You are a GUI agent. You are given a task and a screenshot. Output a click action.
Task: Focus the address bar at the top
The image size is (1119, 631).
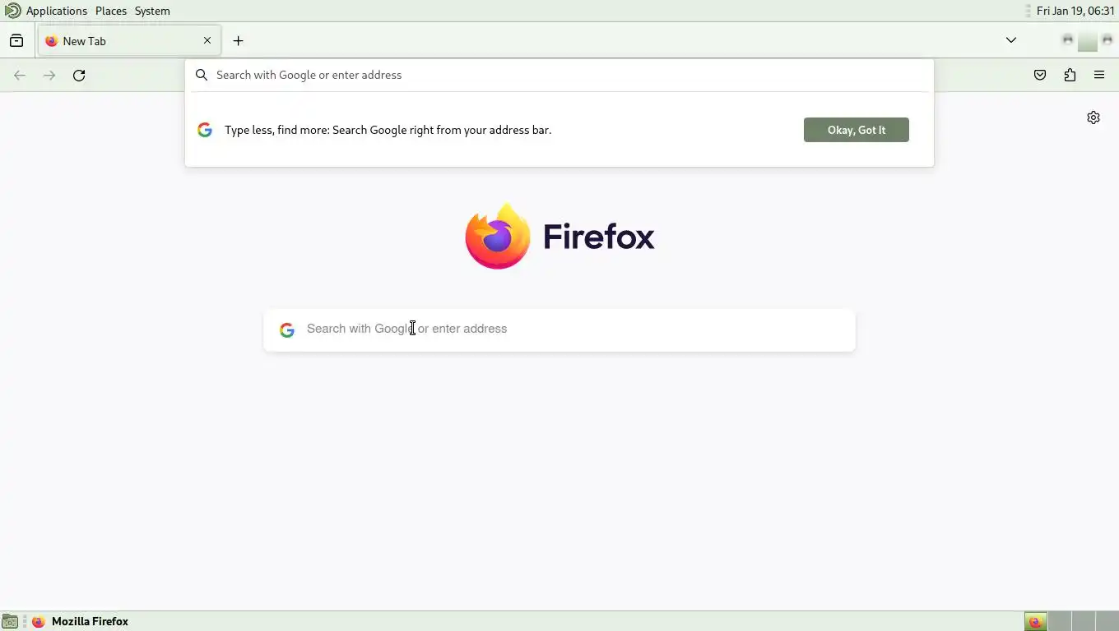[559, 75]
